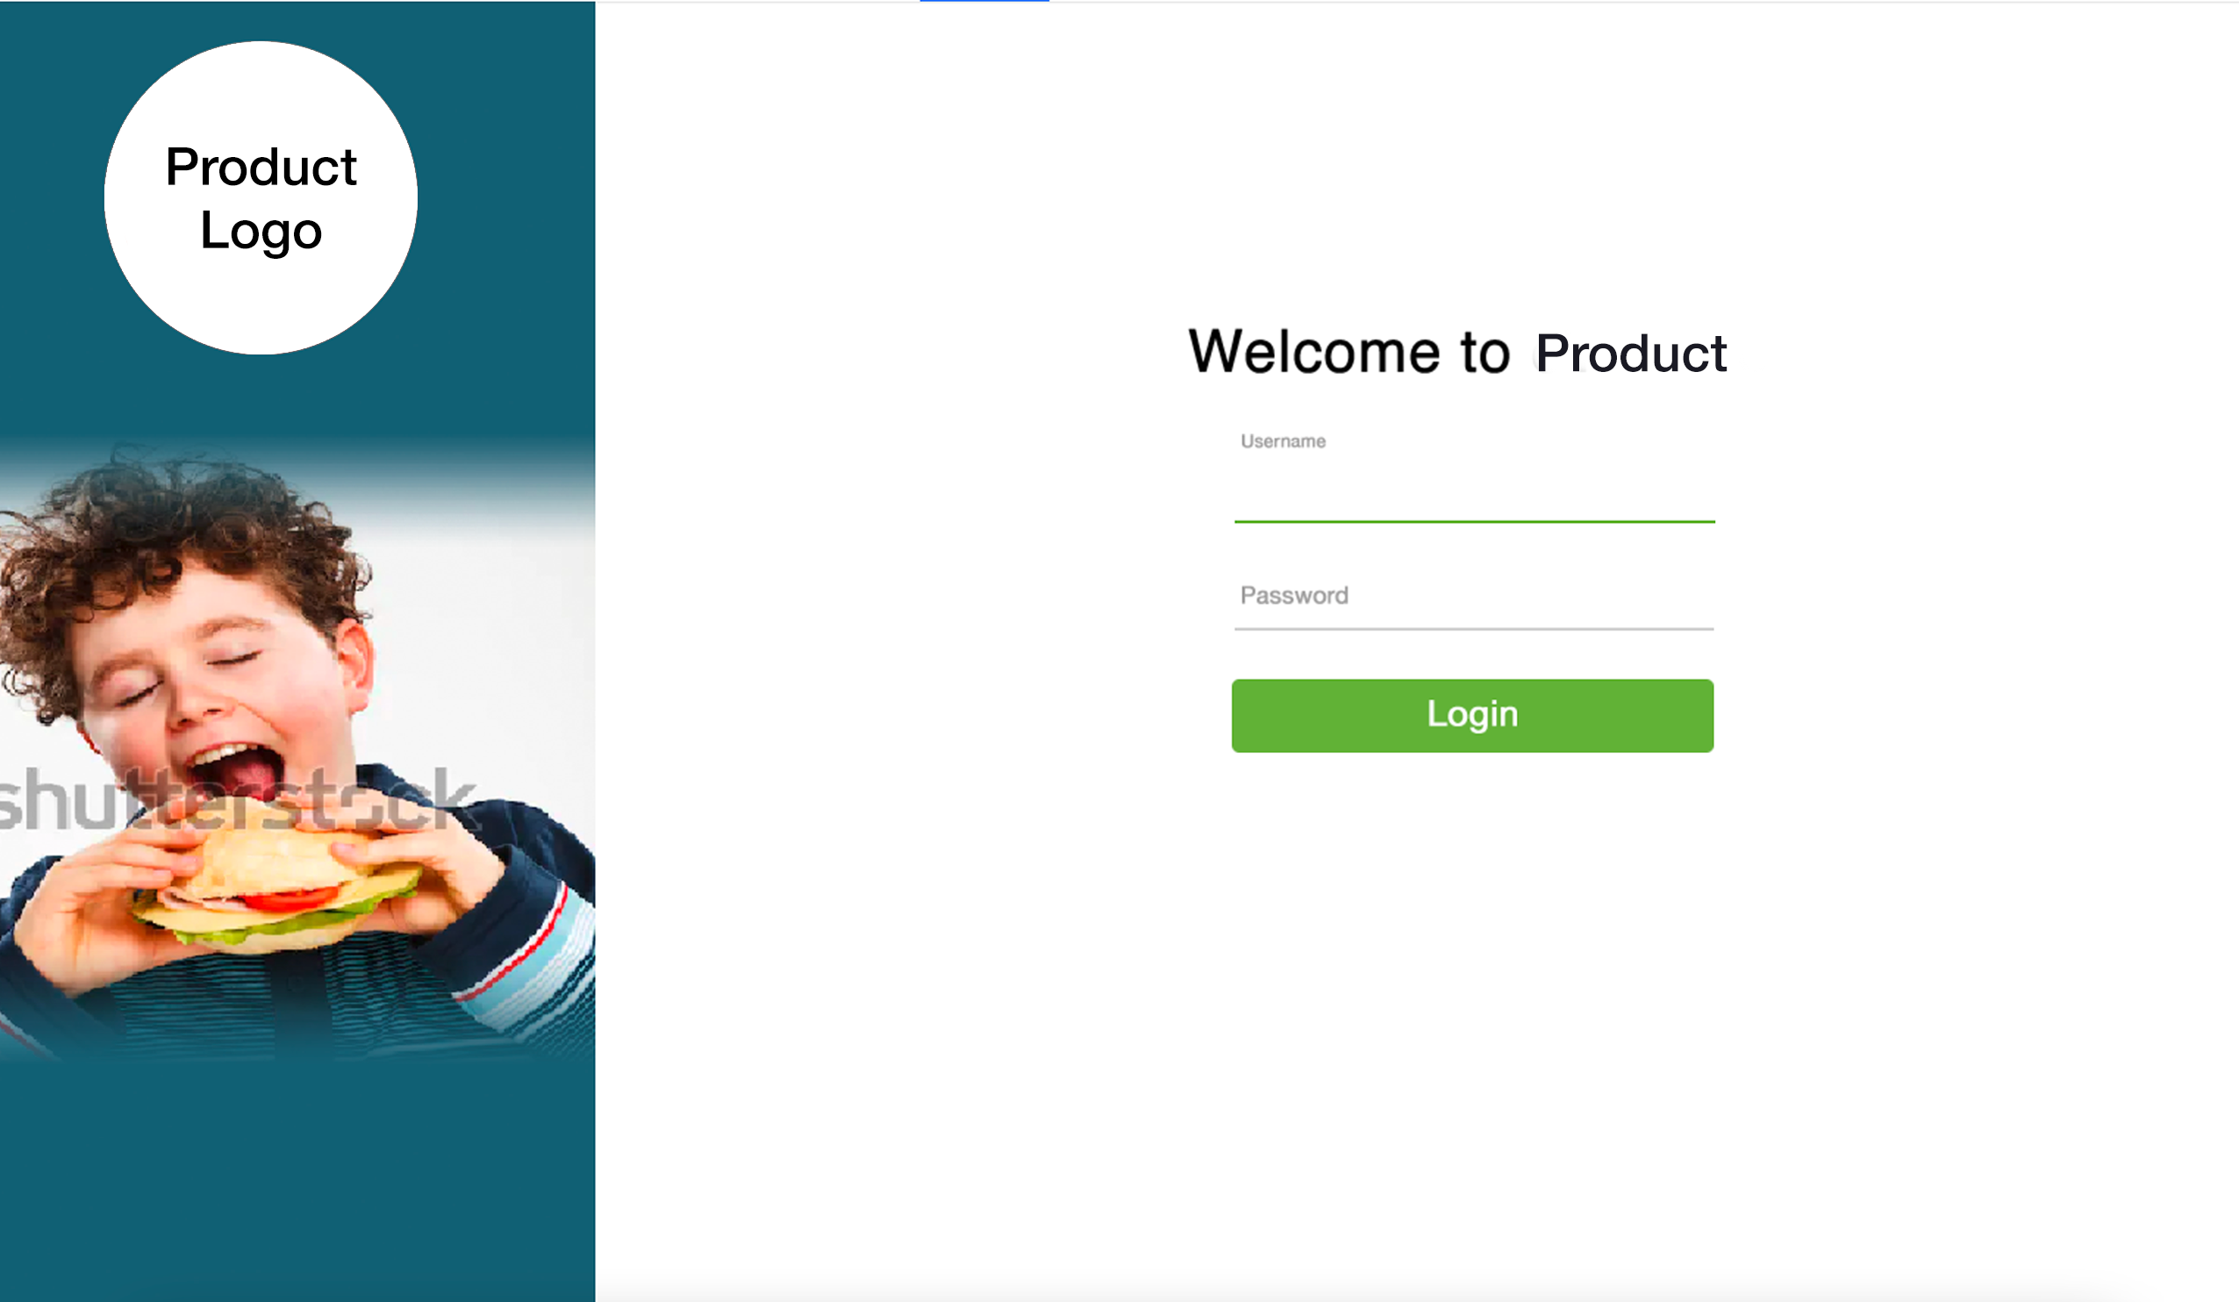
Task: Click the round Product Logo
Action: (261, 197)
